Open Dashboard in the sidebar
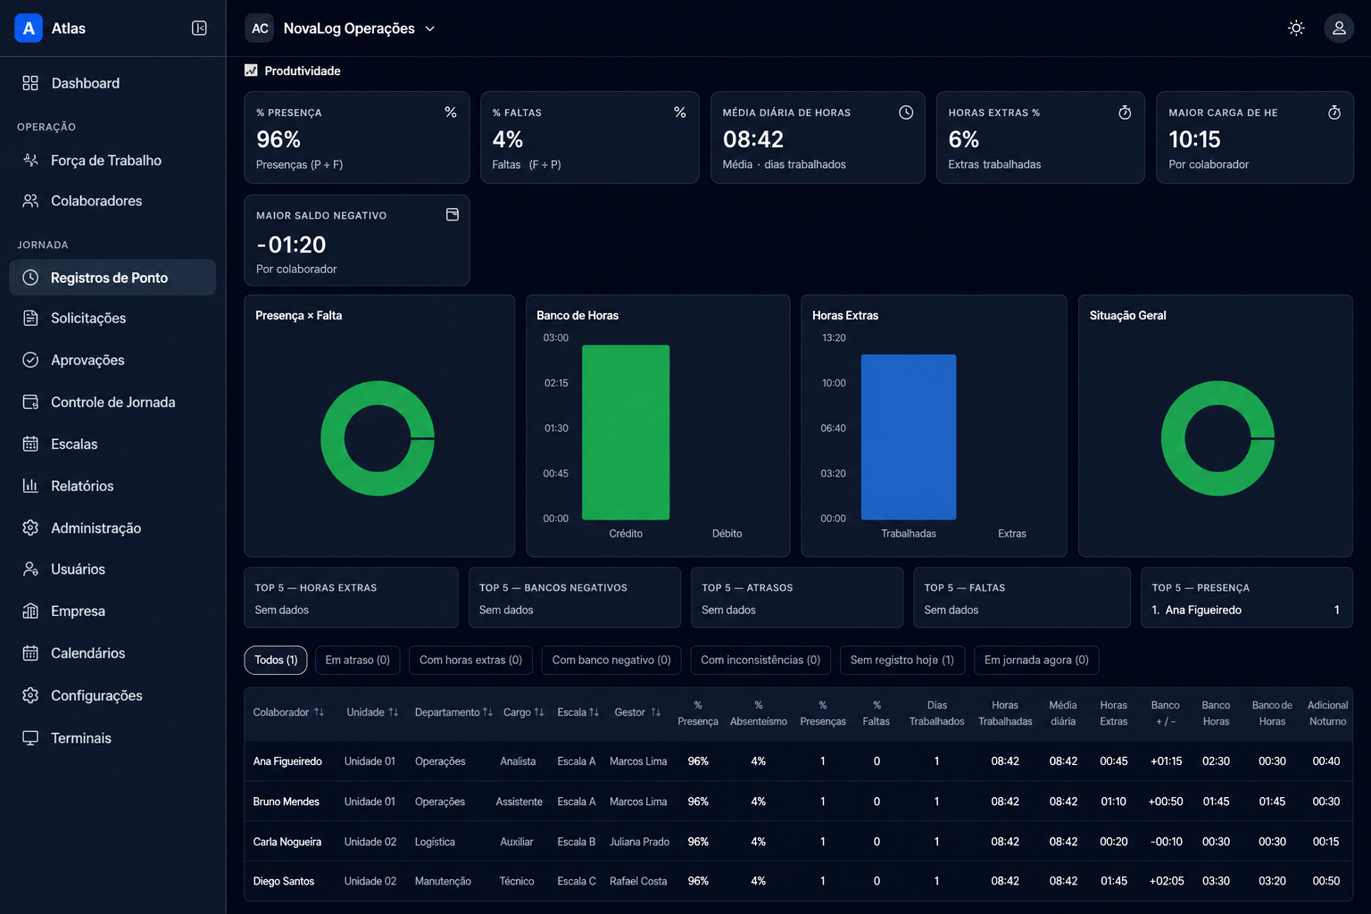The image size is (1371, 914). 112,83
